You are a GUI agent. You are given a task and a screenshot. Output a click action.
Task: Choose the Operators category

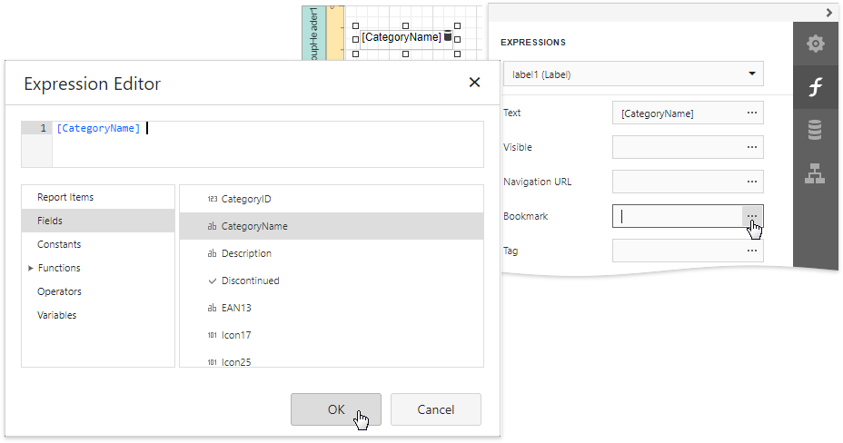[x=59, y=291]
